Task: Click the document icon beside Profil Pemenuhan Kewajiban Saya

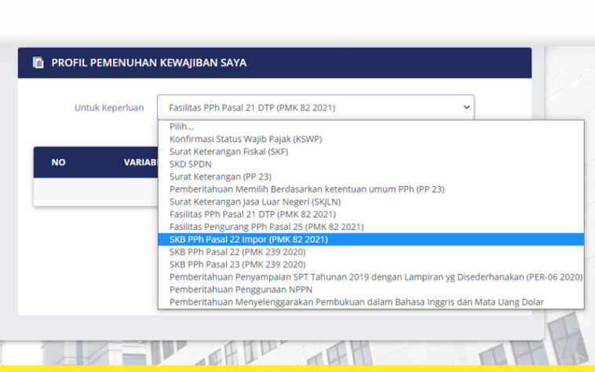Action: click(38, 63)
